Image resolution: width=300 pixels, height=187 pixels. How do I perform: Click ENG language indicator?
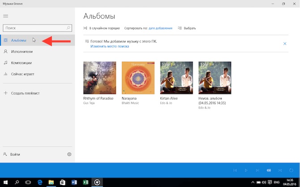(x=277, y=183)
